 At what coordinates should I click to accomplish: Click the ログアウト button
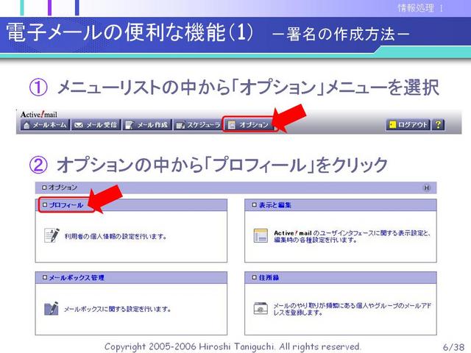(x=408, y=124)
